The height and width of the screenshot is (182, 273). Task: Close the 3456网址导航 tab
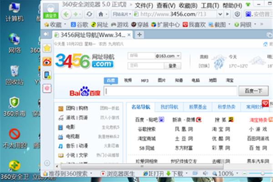[x=129, y=35]
